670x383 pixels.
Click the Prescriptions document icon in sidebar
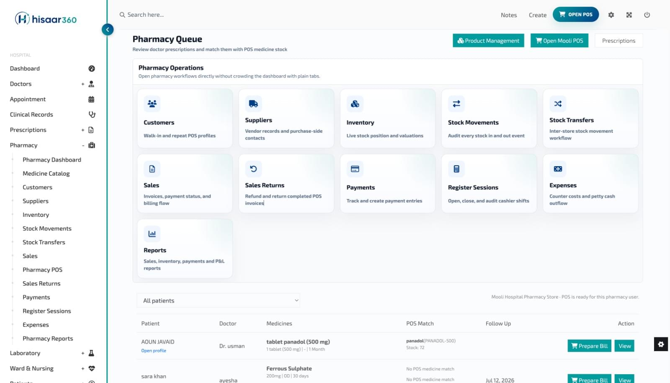click(x=91, y=130)
